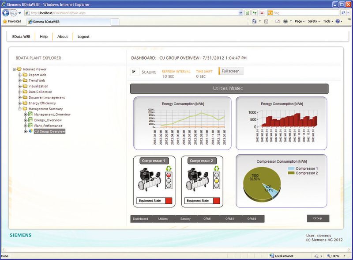The height and width of the screenshot is (260, 353).
Task: Click the Utilities Infratec header bar
Action: click(x=229, y=88)
